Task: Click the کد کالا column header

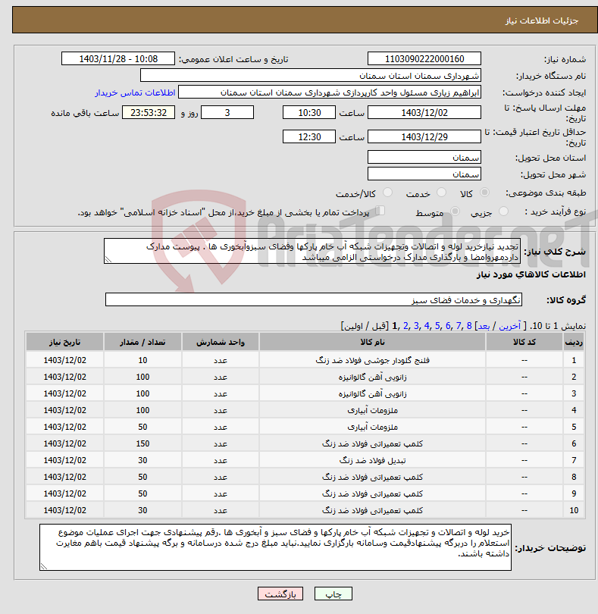Action: pyautogui.click(x=524, y=342)
